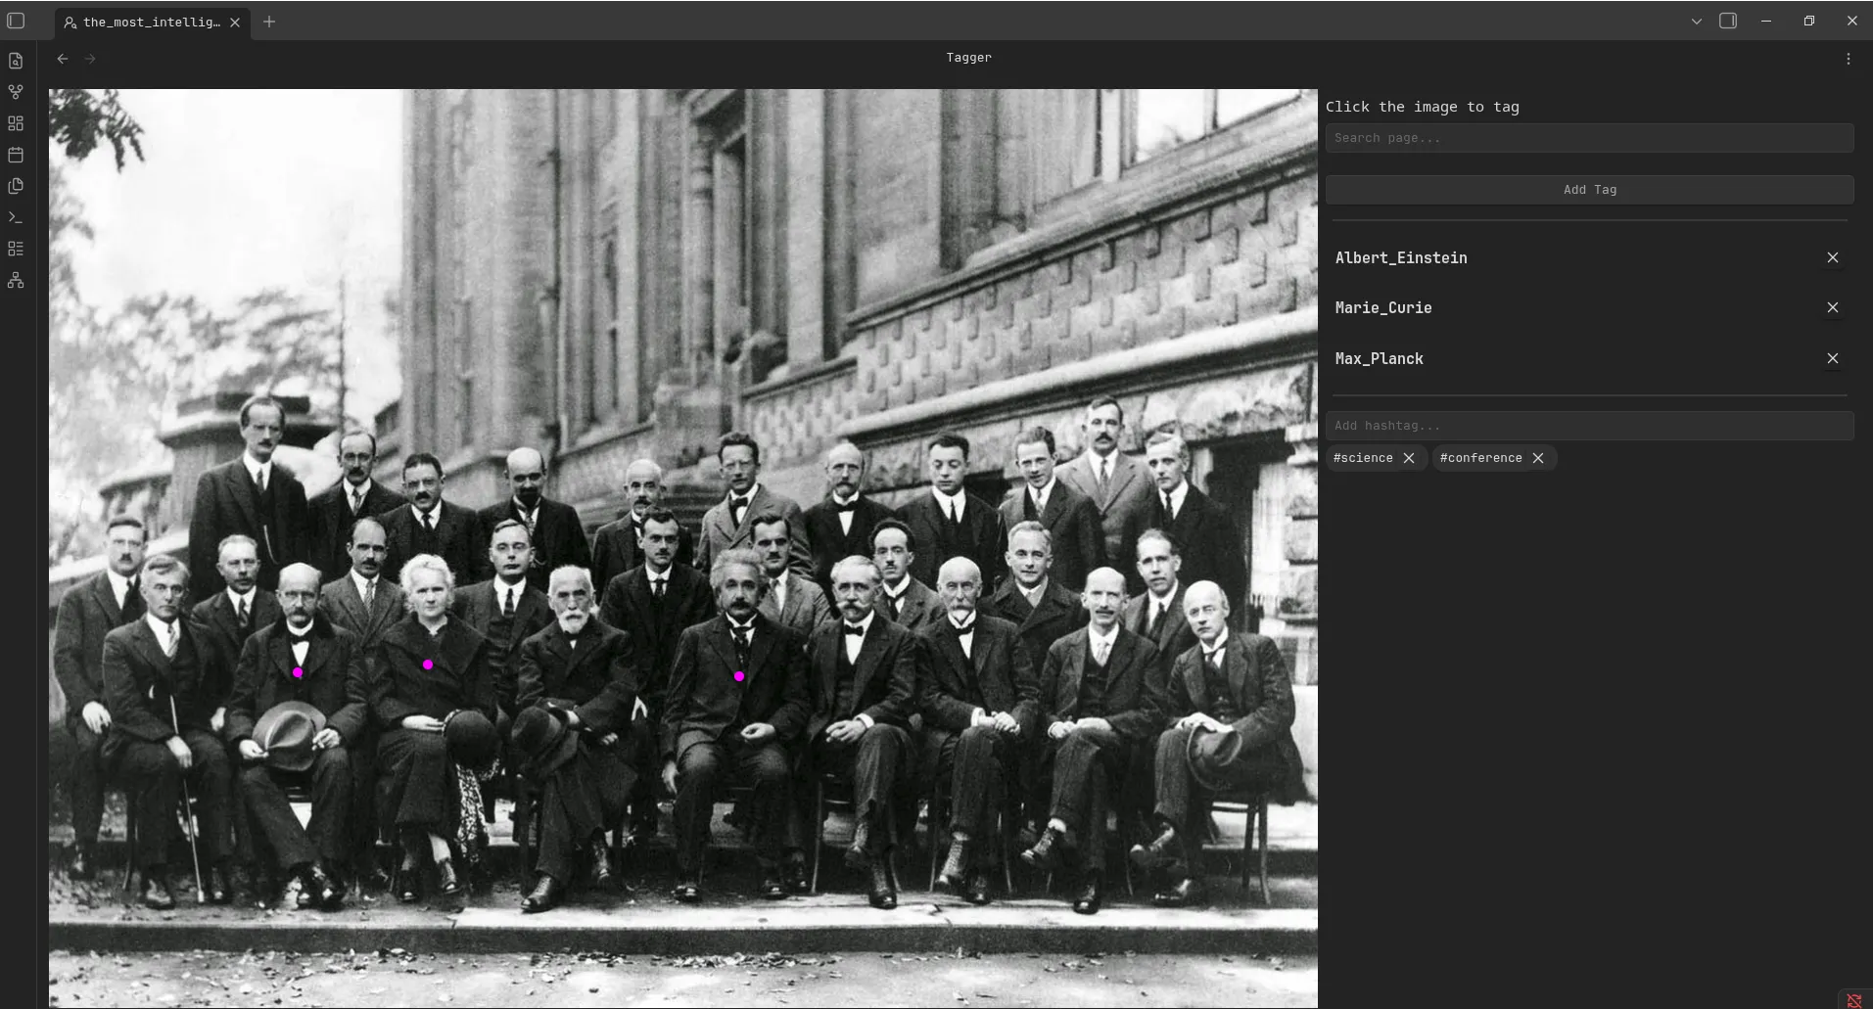
Task: Delete the #science hashtag chip
Action: click(1409, 458)
